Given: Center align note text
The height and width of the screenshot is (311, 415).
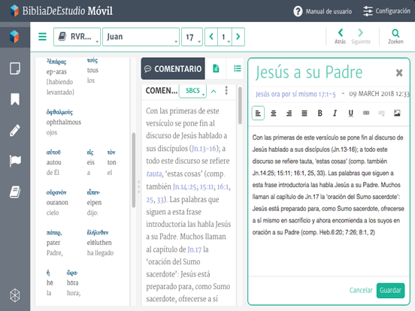Looking at the screenshot, I should click(x=274, y=113).
